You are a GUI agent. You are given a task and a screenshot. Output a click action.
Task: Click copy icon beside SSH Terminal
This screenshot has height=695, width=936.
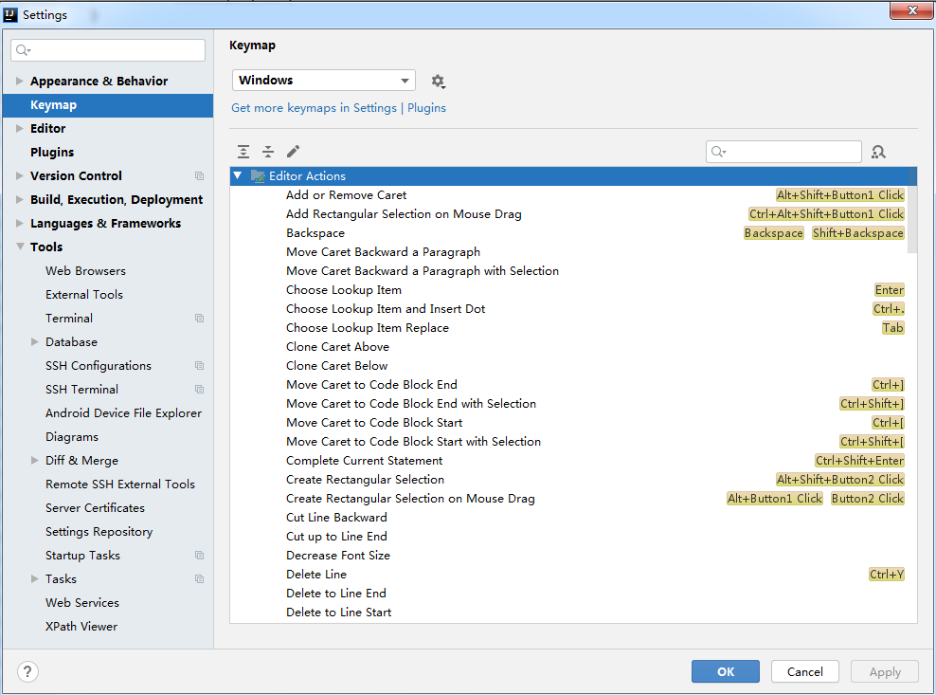click(x=199, y=389)
